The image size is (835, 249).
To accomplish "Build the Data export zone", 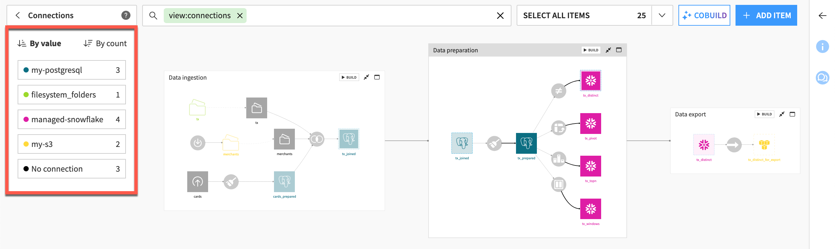I will click(765, 114).
